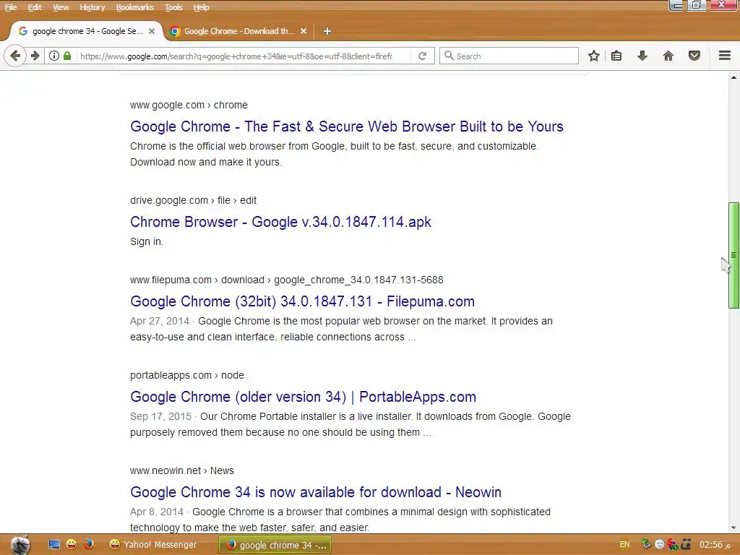Screen dimensions: 740x555
Task: Click into the Search toolbar field
Action: click(509, 56)
